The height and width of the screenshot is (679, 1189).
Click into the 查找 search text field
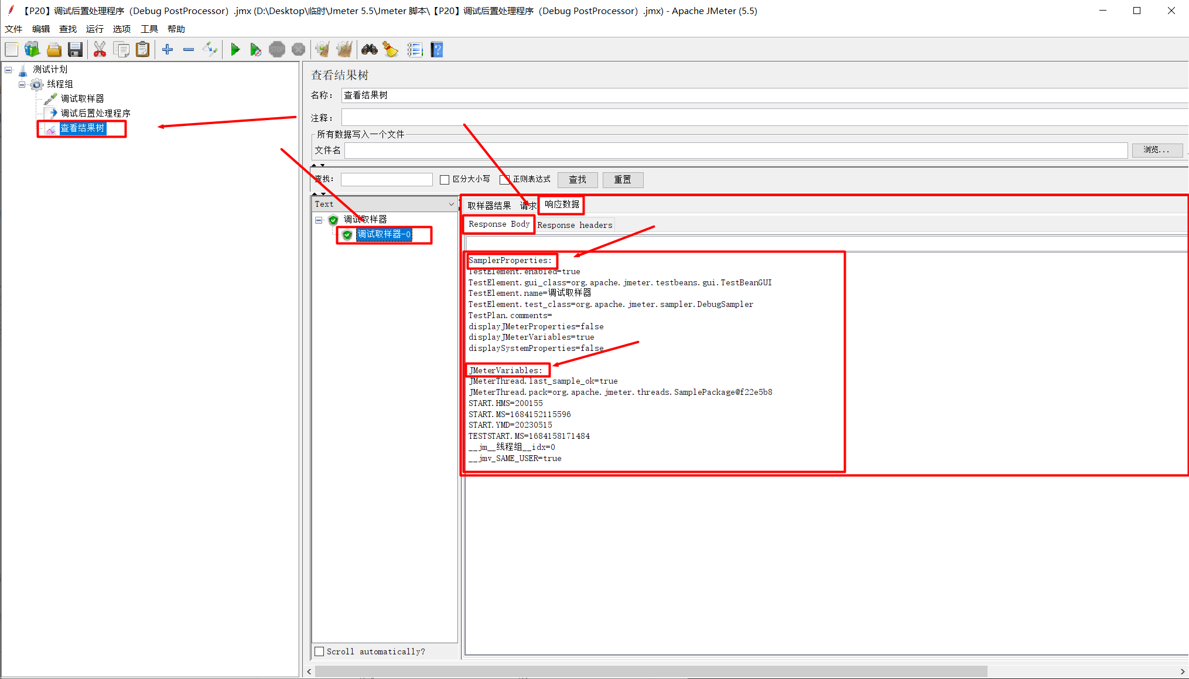pyautogui.click(x=387, y=179)
